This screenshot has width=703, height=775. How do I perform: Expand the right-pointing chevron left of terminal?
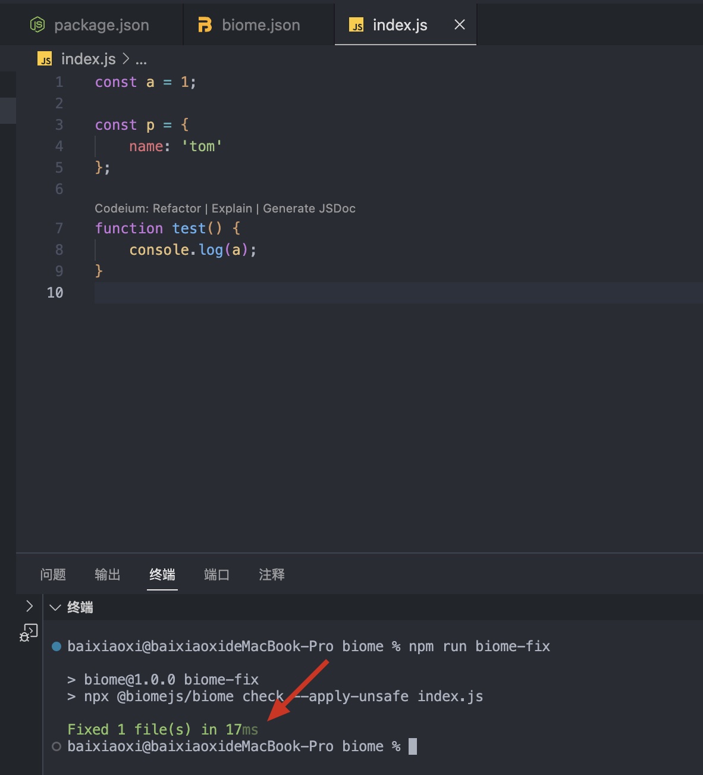click(29, 606)
